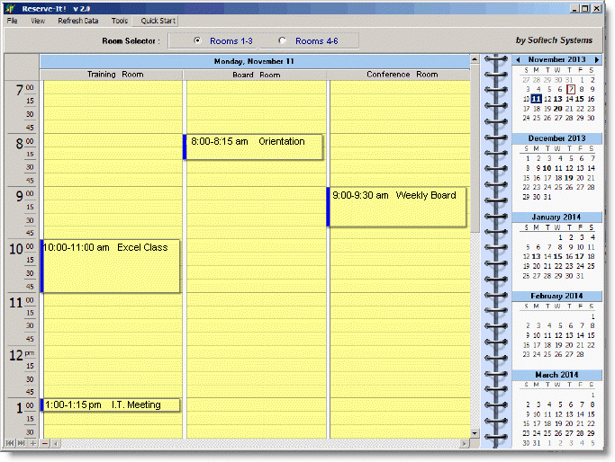
Task: Click the vertical scrollbar thumb
Action: (x=475, y=148)
